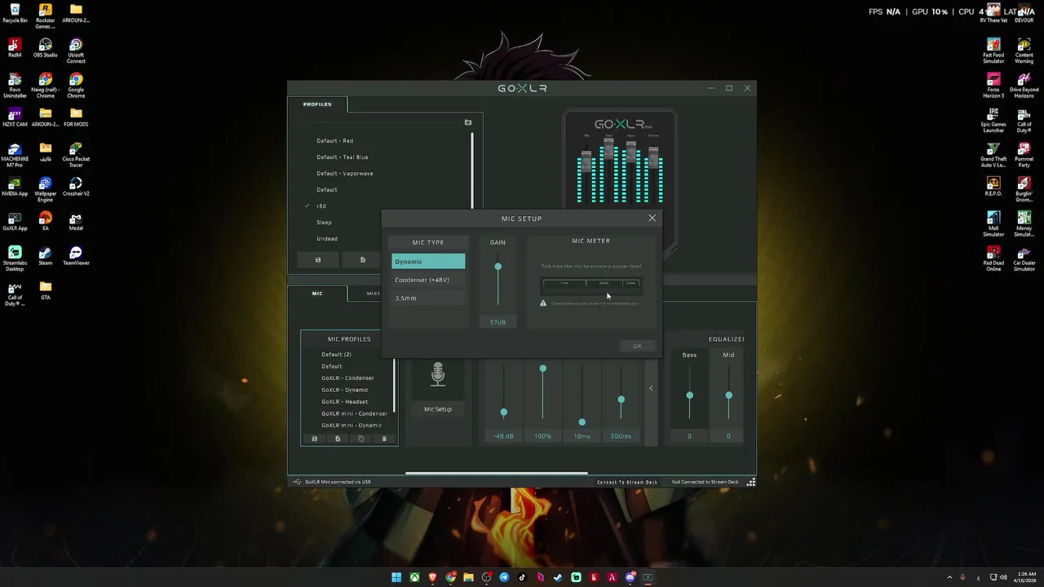Click the new mic profile icon
Image resolution: width=1044 pixels, height=587 pixels.
coord(338,439)
